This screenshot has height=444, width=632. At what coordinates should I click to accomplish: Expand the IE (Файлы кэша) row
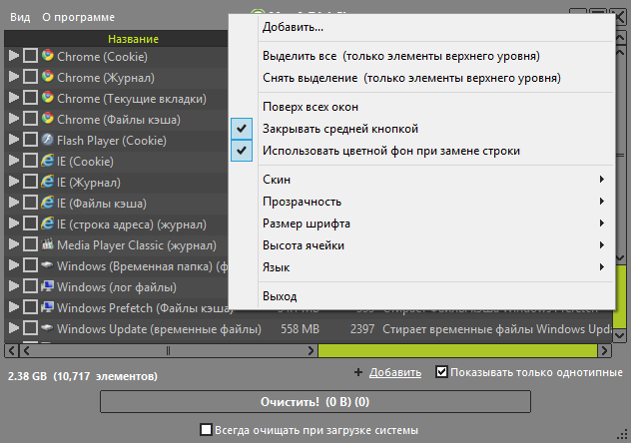pyautogui.click(x=14, y=203)
